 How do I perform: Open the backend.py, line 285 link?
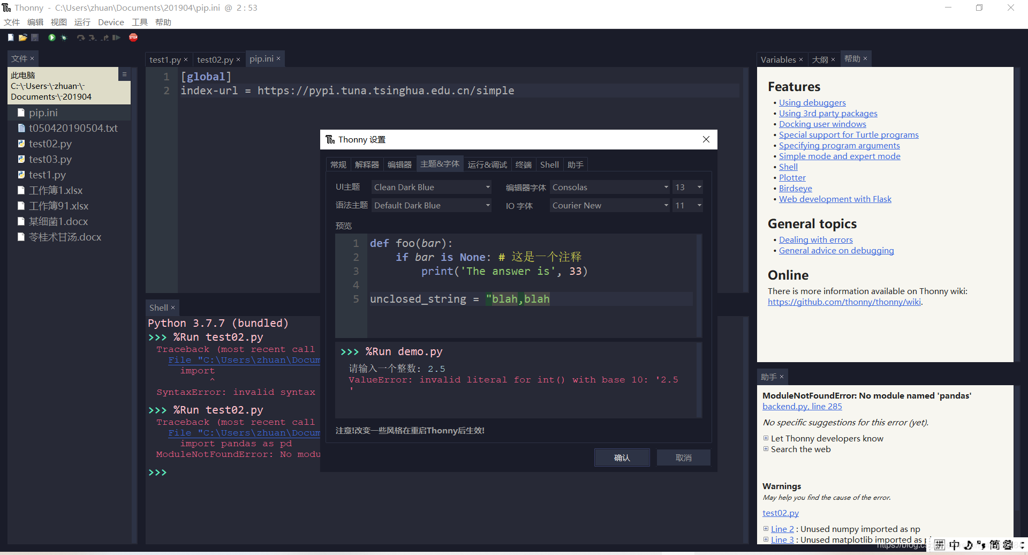[x=802, y=406]
